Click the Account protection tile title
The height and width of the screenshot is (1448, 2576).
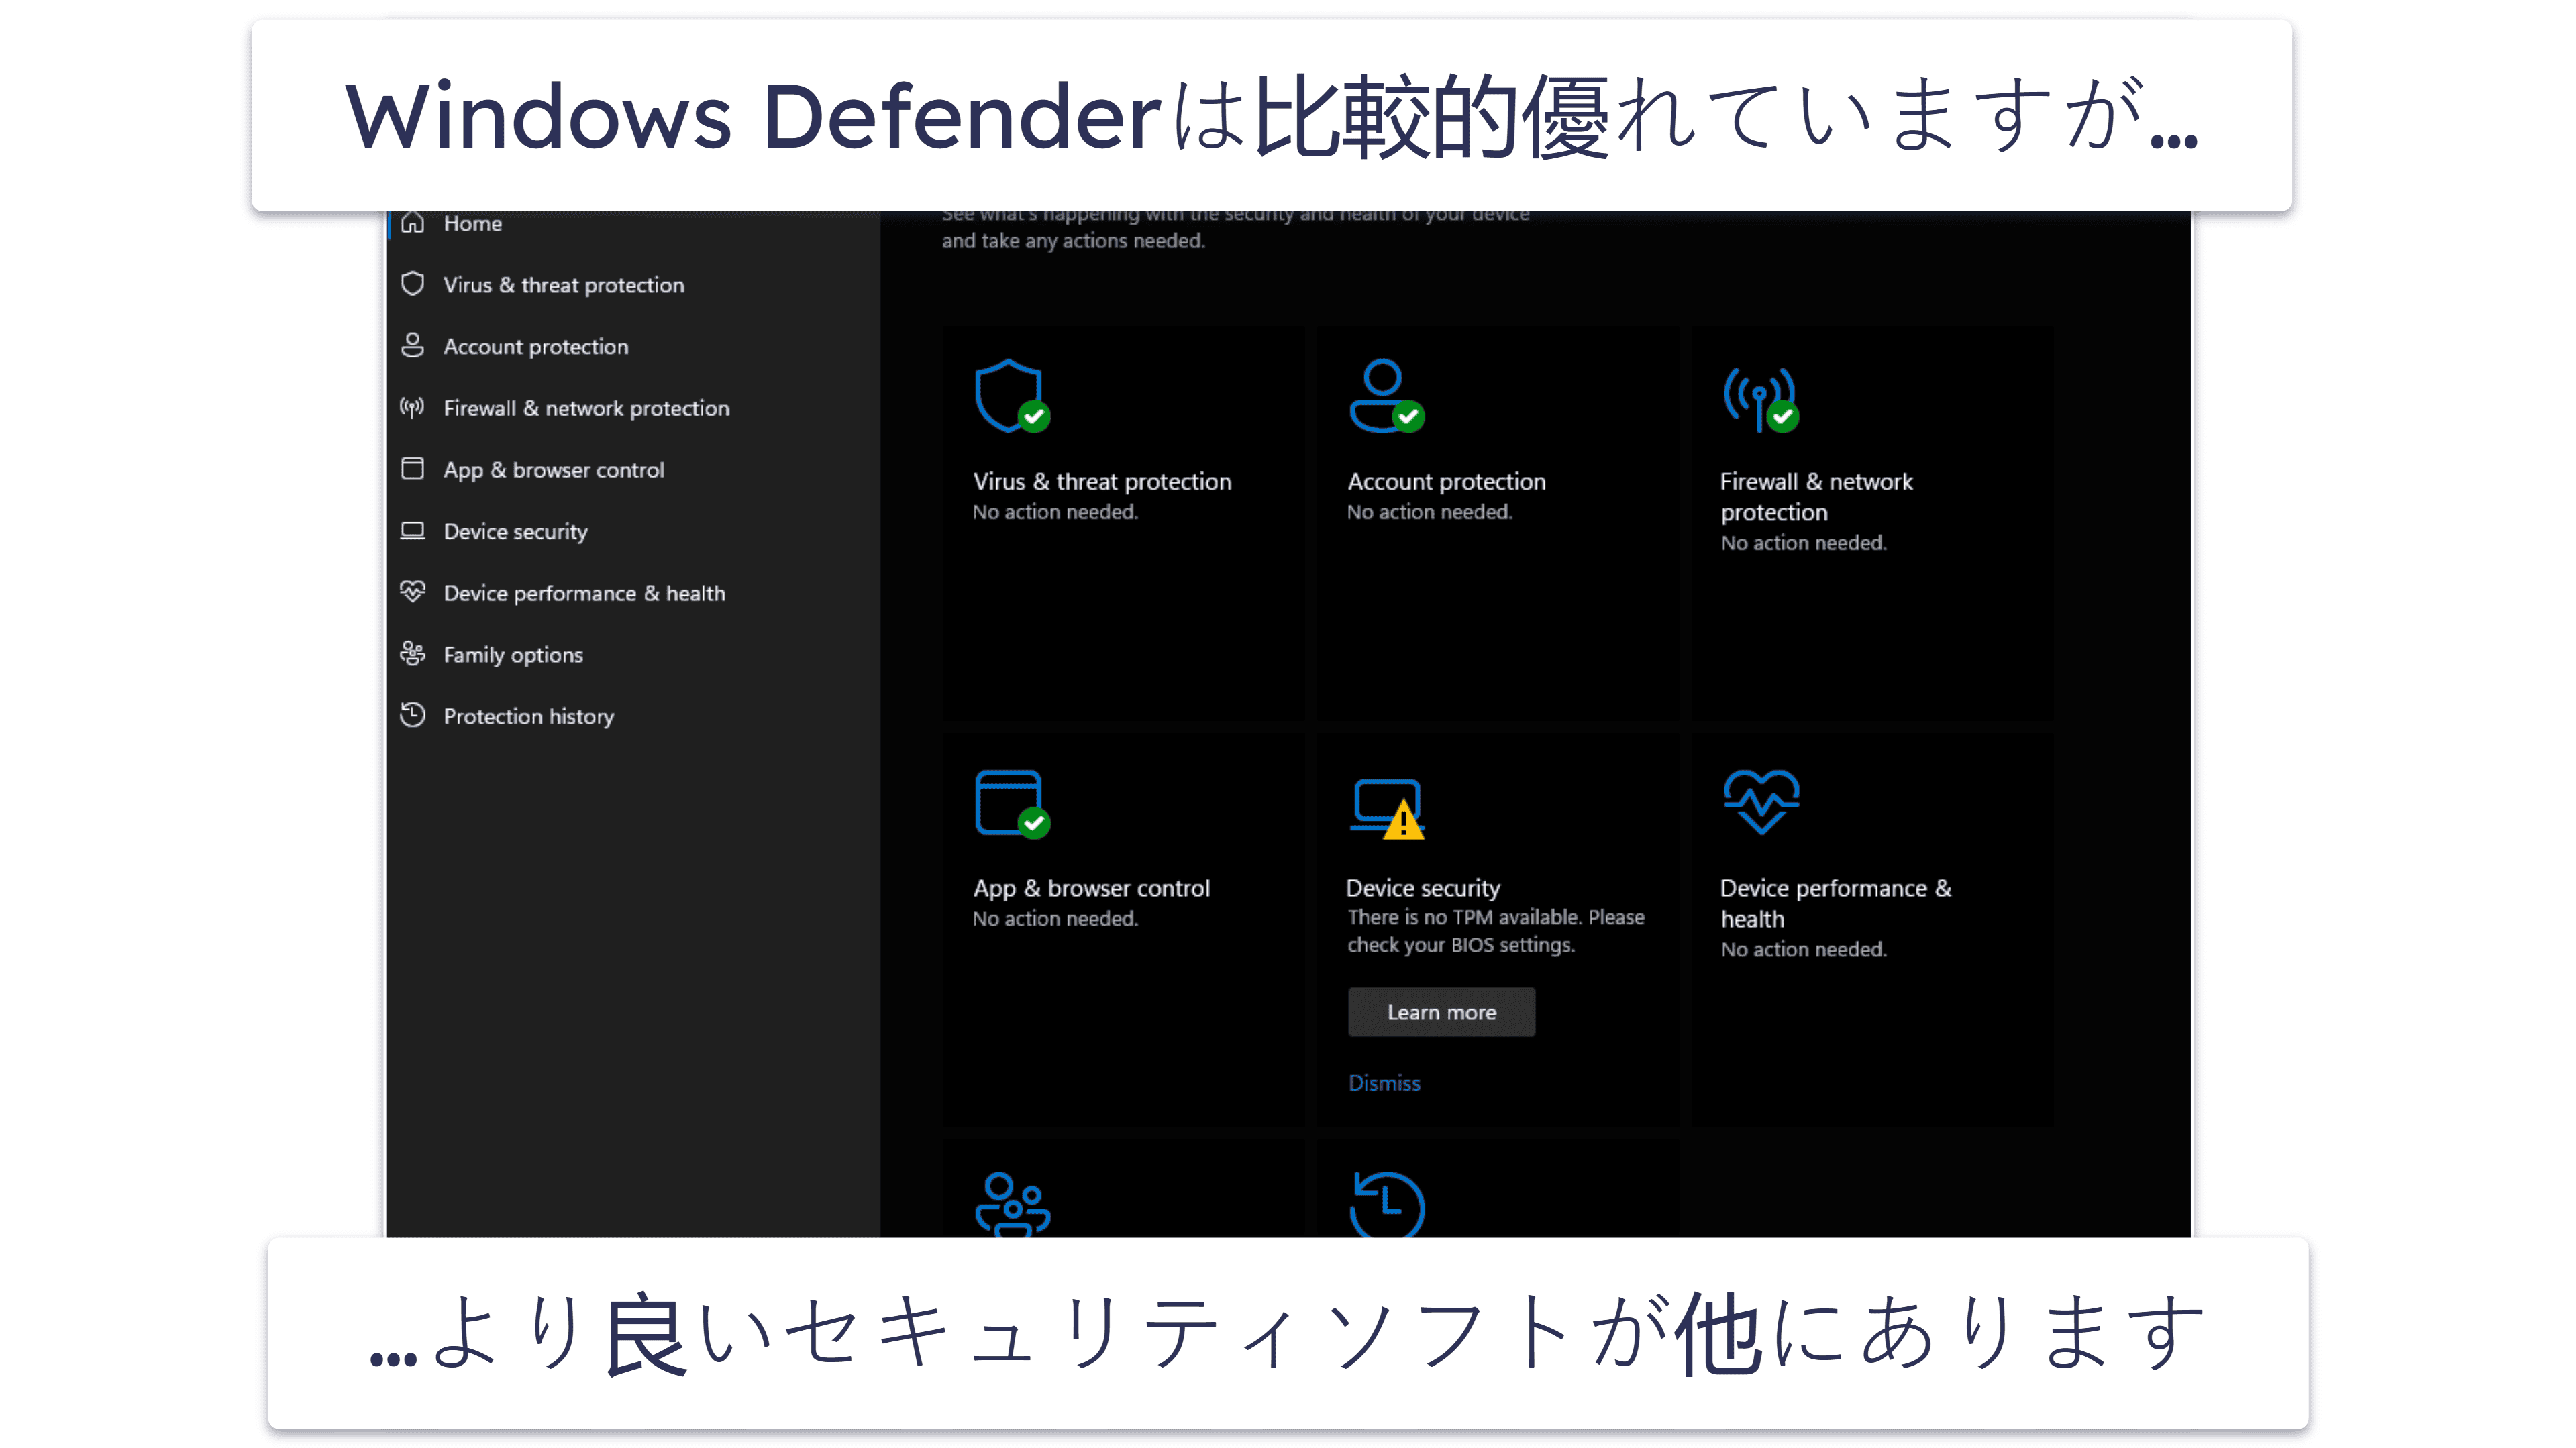pyautogui.click(x=1446, y=482)
